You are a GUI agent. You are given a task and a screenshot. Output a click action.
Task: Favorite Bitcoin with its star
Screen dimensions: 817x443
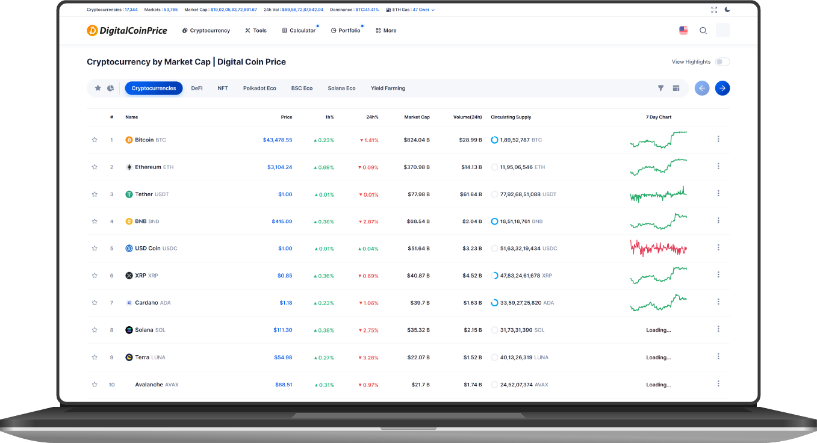[x=95, y=140]
